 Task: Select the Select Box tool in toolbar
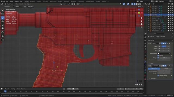pos(2,10)
